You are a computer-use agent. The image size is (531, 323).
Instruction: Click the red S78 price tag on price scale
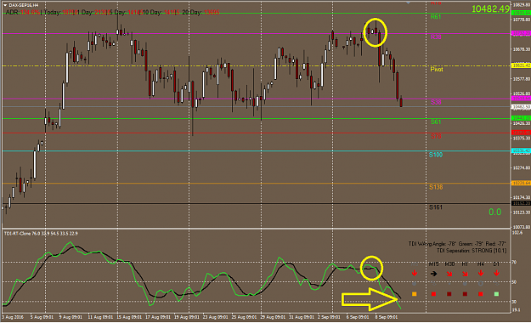[x=521, y=133]
